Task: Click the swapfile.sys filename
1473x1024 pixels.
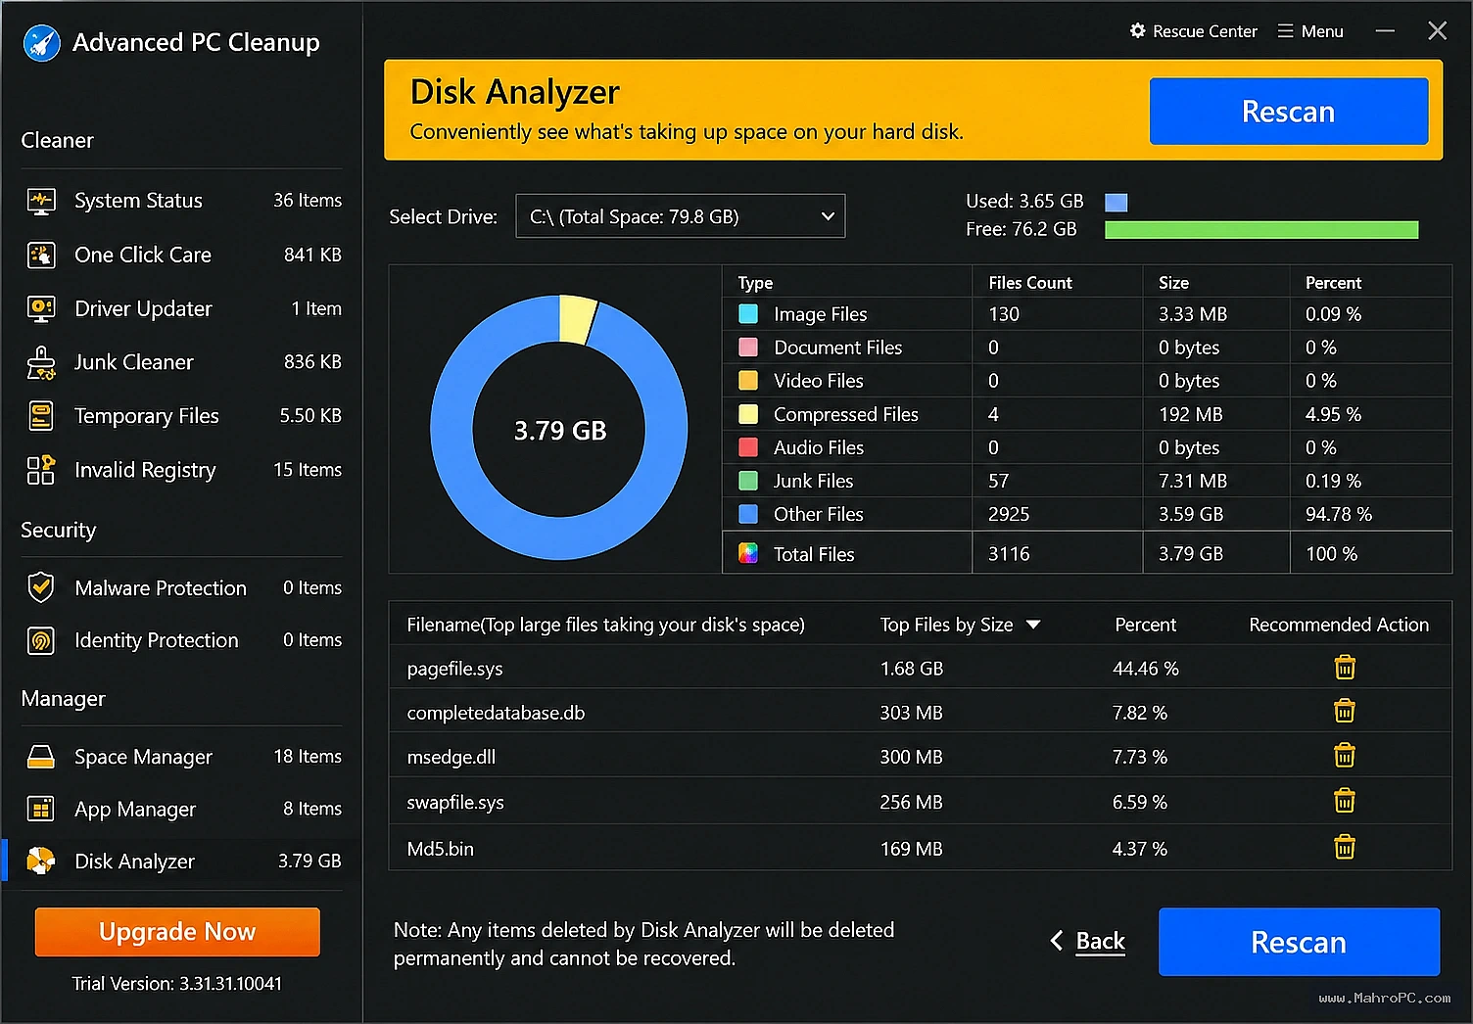Action: (x=455, y=803)
